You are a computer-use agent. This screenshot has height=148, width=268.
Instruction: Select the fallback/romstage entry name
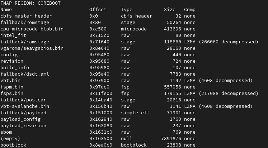[25, 23]
